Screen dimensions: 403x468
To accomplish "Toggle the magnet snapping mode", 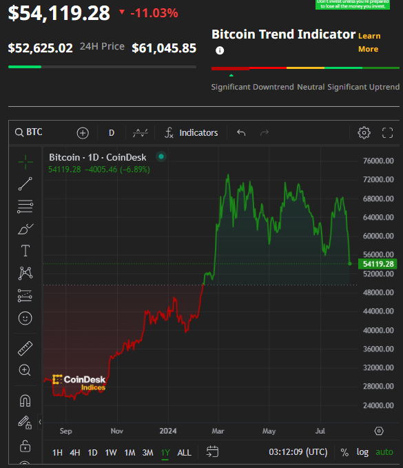I will (x=25, y=400).
